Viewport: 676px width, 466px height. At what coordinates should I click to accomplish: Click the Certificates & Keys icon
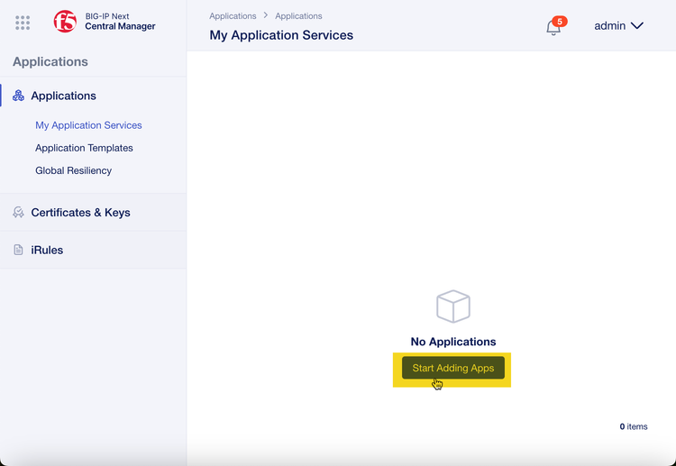[18, 213]
